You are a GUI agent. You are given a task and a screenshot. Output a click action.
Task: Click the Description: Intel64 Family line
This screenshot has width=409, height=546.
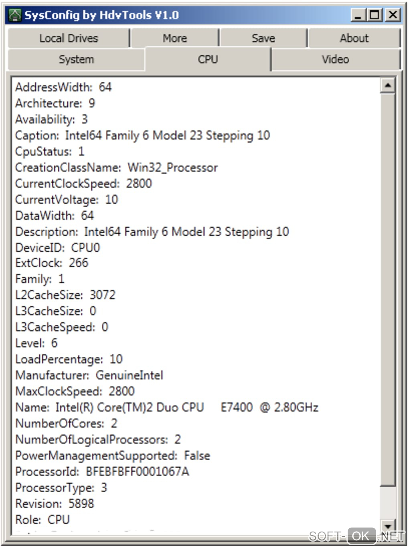pyautogui.click(x=152, y=232)
